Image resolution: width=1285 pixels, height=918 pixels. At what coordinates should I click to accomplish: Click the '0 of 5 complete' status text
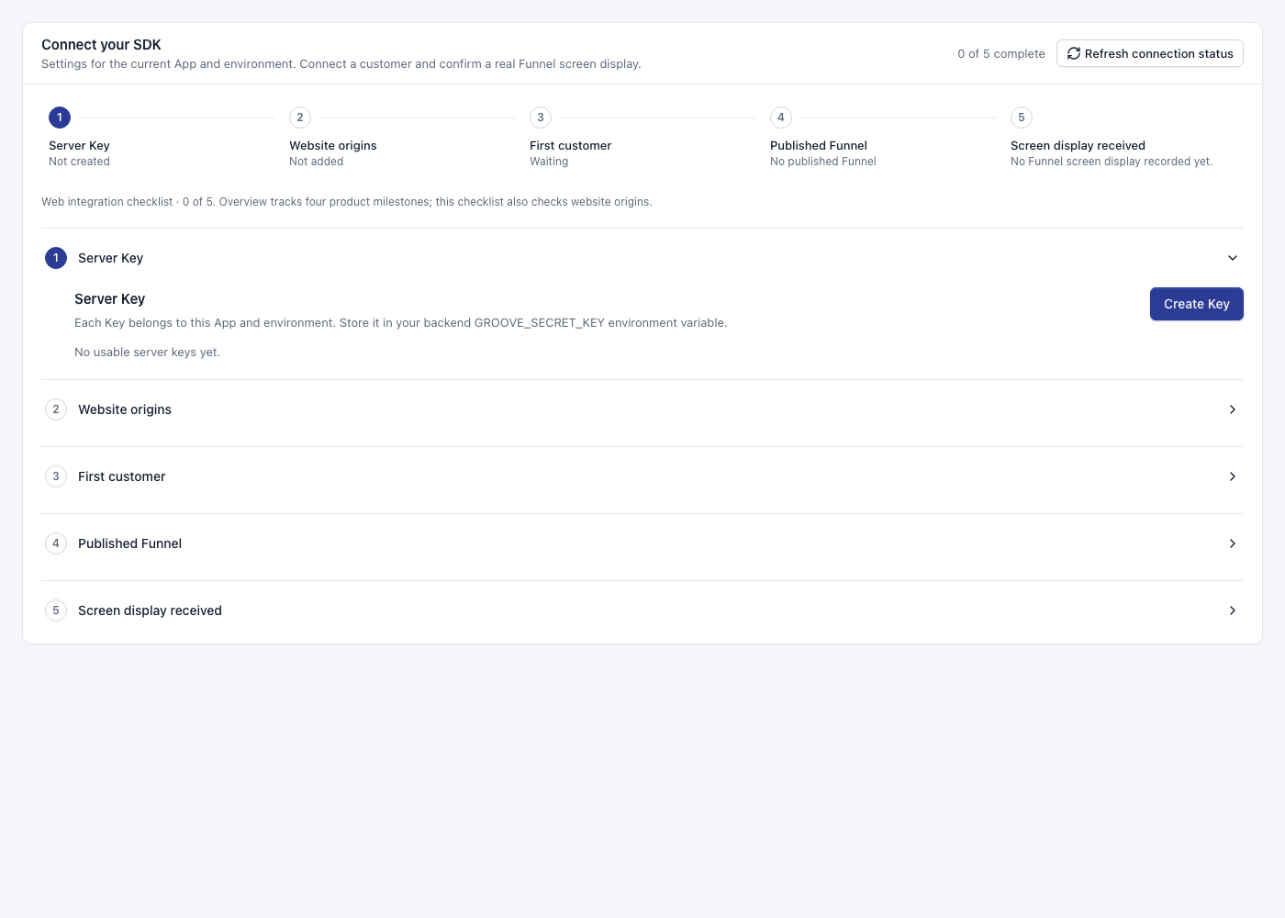(x=1001, y=54)
